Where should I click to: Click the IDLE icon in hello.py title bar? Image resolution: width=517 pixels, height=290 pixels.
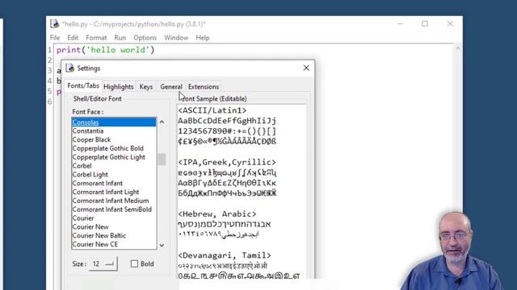(55, 24)
